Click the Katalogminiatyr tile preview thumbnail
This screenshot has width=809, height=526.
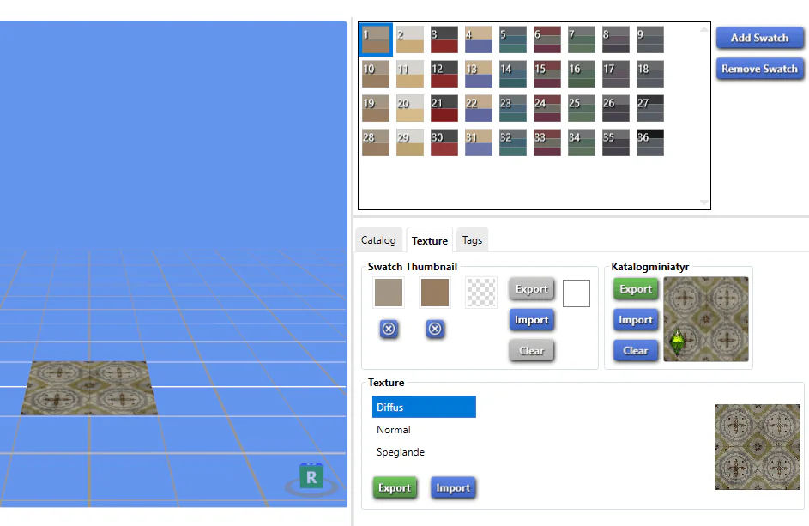[706, 319]
